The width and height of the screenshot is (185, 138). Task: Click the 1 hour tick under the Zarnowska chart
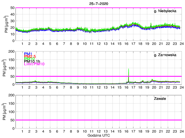pos(23,87)
